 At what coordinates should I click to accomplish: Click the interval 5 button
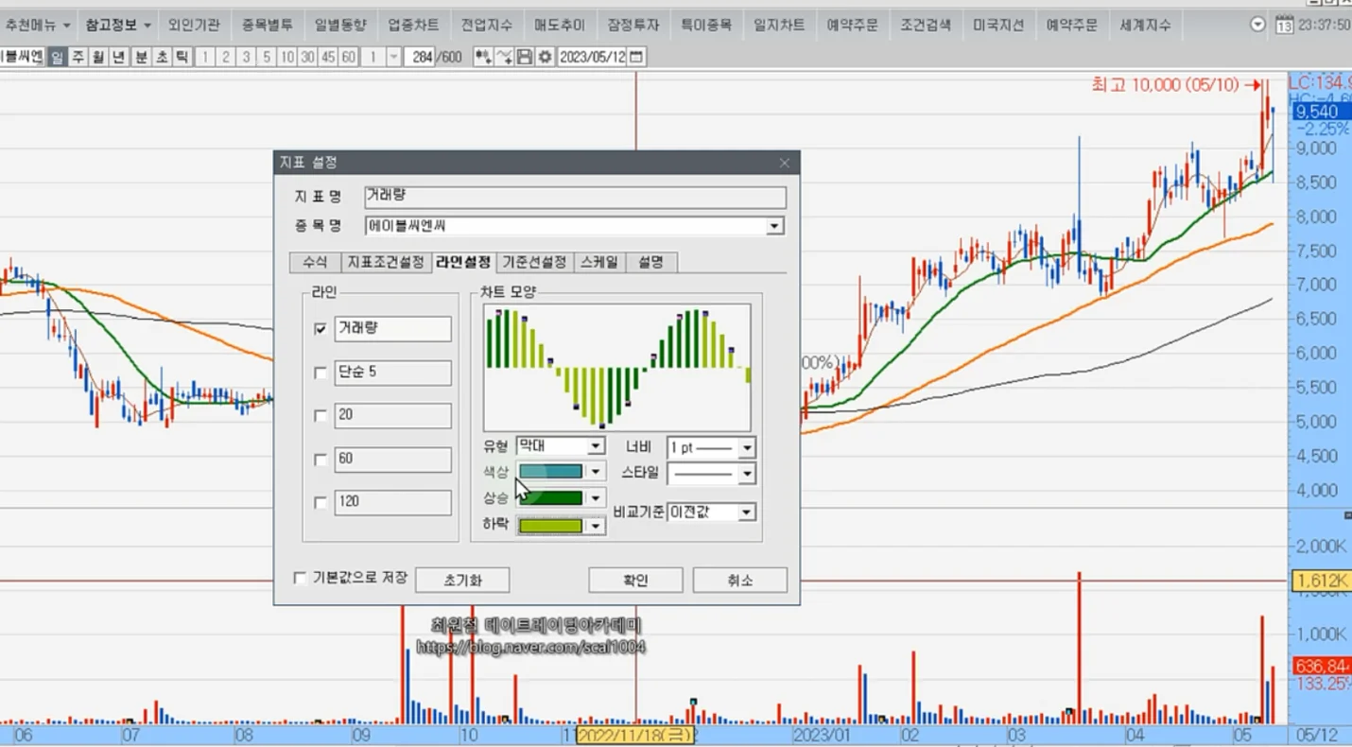click(267, 57)
